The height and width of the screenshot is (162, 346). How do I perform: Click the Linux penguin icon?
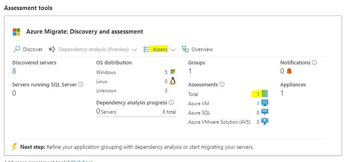[x=173, y=81]
